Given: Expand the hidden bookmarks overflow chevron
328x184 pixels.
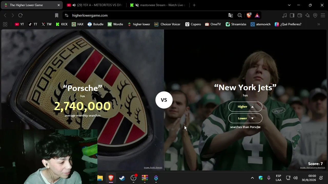Looking at the screenshot, I should point(319,24).
